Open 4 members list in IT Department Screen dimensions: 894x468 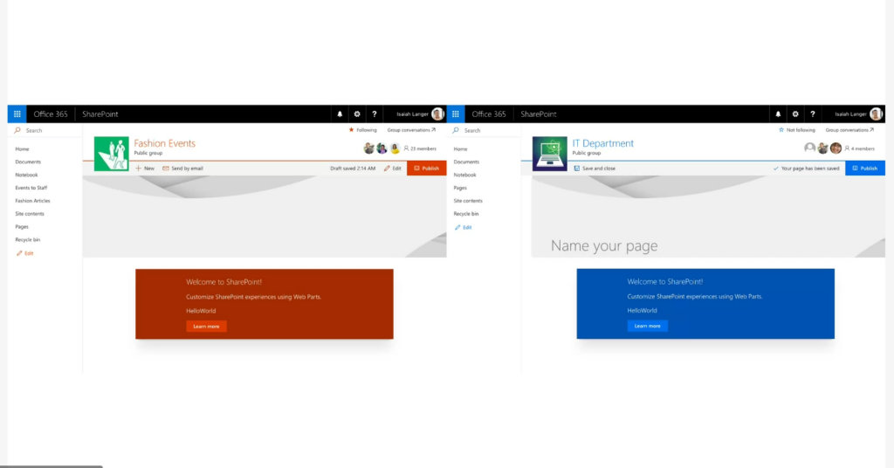point(860,148)
